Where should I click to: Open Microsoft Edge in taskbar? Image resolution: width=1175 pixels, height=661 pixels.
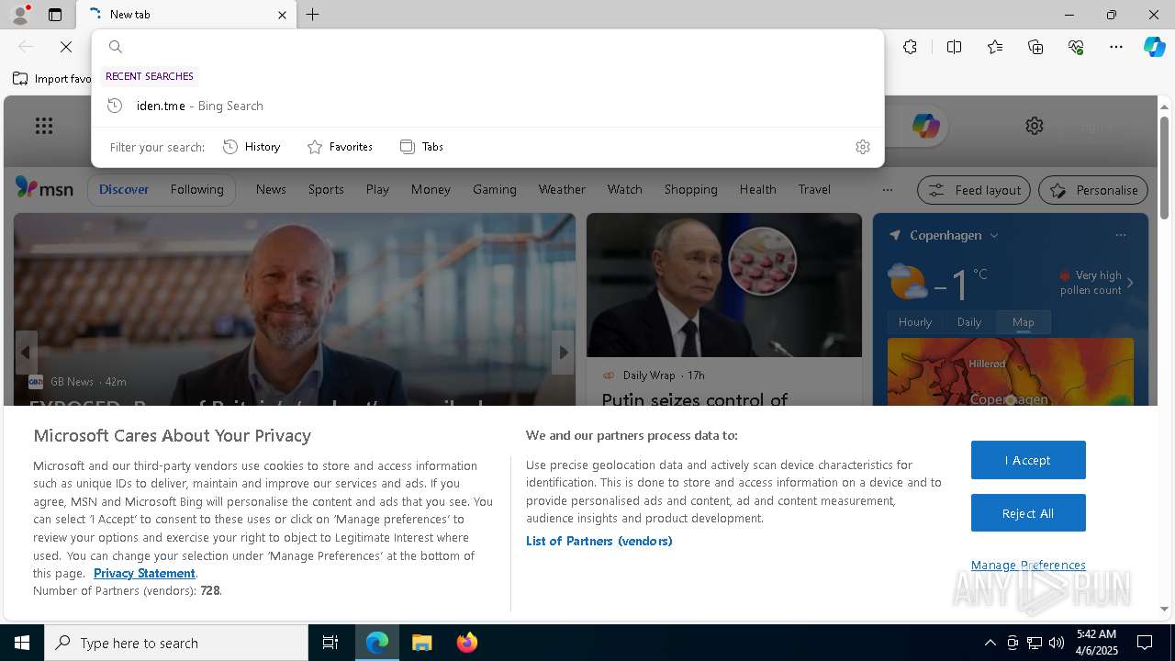(x=377, y=643)
